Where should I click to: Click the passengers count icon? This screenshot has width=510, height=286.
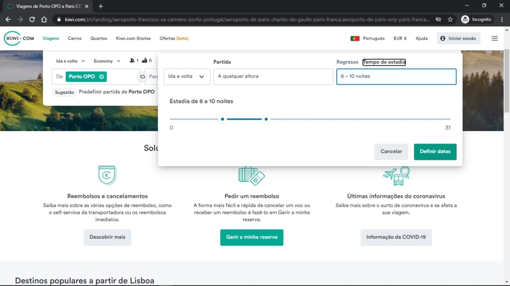(x=132, y=61)
